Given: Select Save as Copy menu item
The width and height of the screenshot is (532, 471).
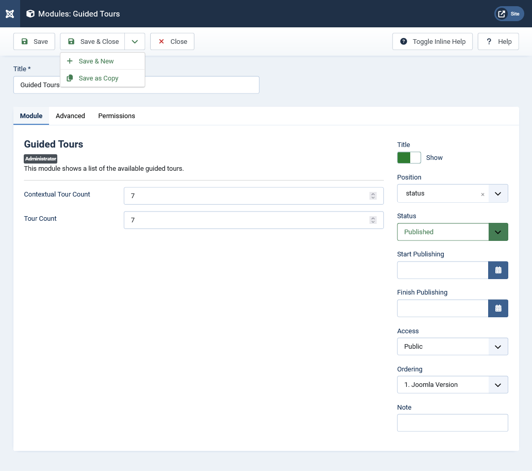Looking at the screenshot, I should (x=98, y=78).
